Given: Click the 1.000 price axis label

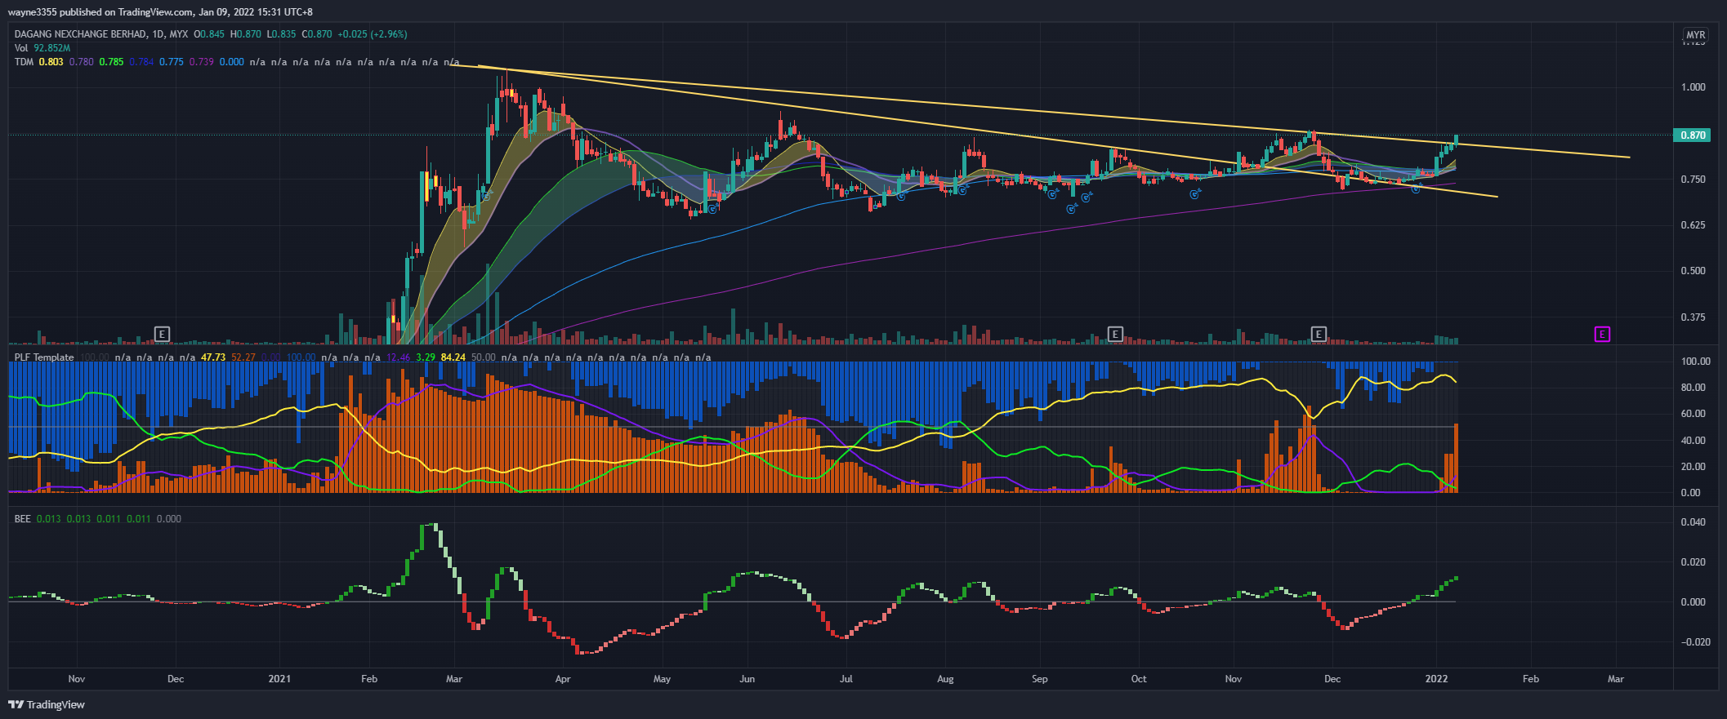Looking at the screenshot, I should click(x=1693, y=87).
